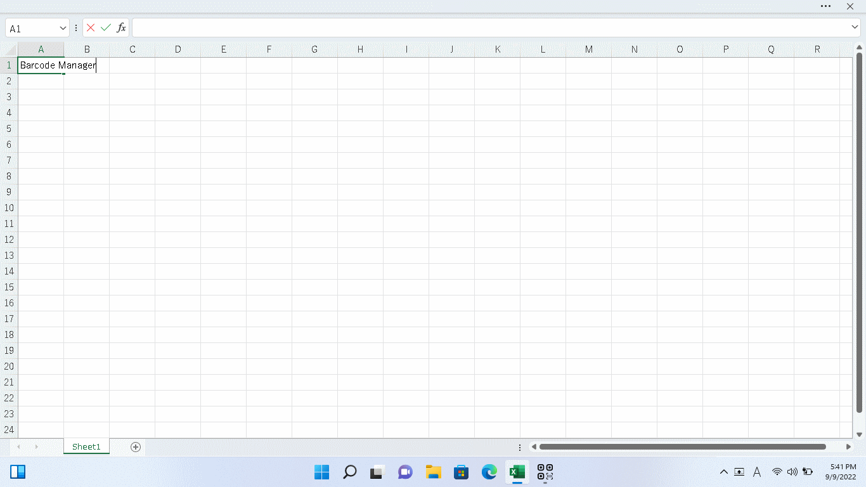Confirm the entry using the checkmark icon
The width and height of the screenshot is (866, 487).
click(105, 27)
